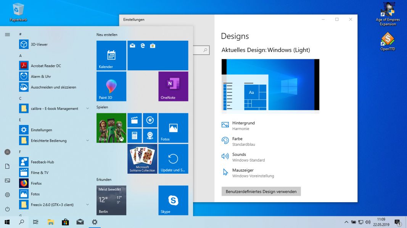
Task: Open the Update und Sicherheit tile
Action: (x=174, y=159)
